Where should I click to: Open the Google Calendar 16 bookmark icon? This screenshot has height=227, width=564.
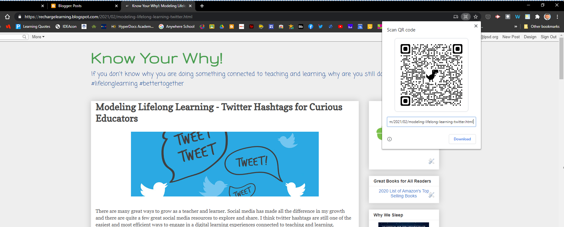pyautogui.click(x=360, y=27)
